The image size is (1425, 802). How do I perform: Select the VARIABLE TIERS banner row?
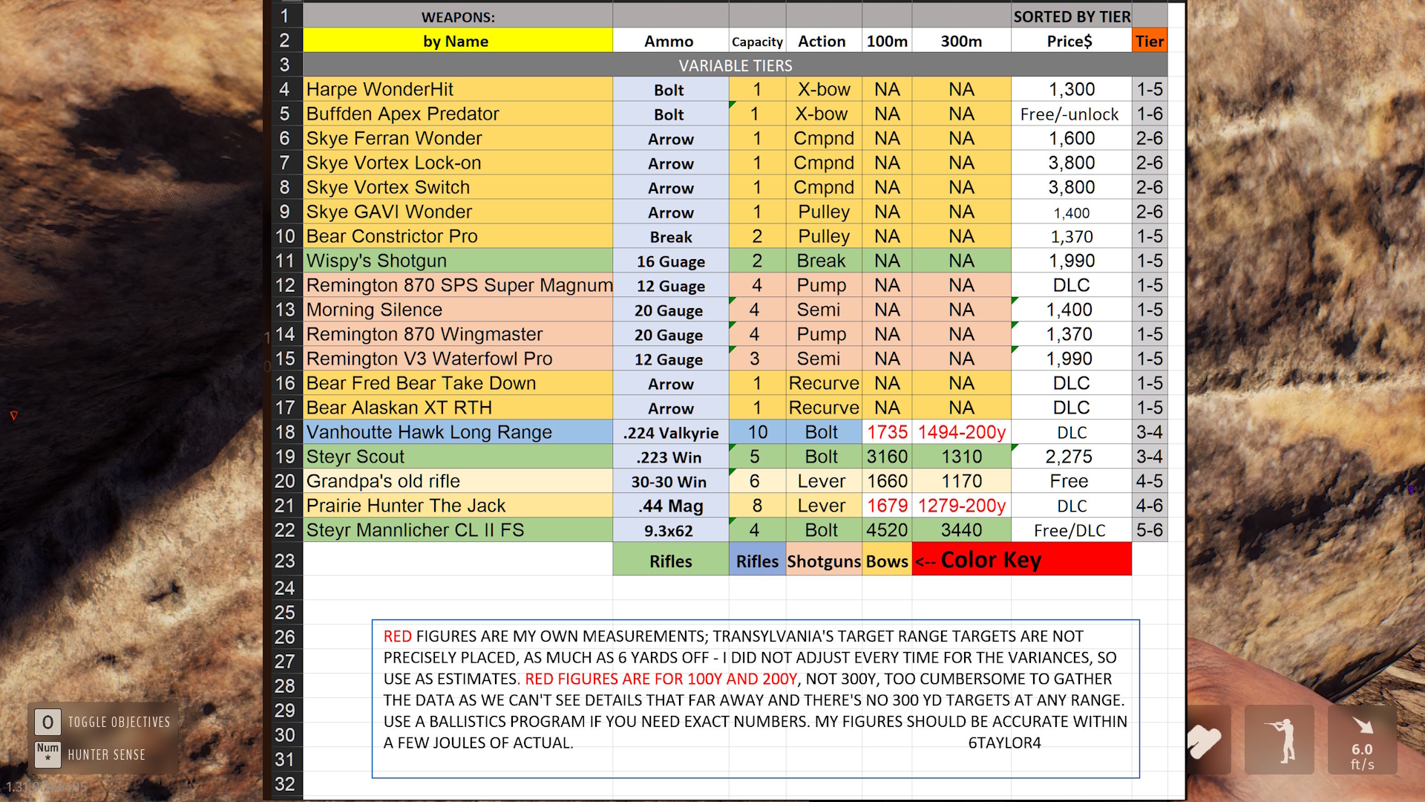click(735, 65)
